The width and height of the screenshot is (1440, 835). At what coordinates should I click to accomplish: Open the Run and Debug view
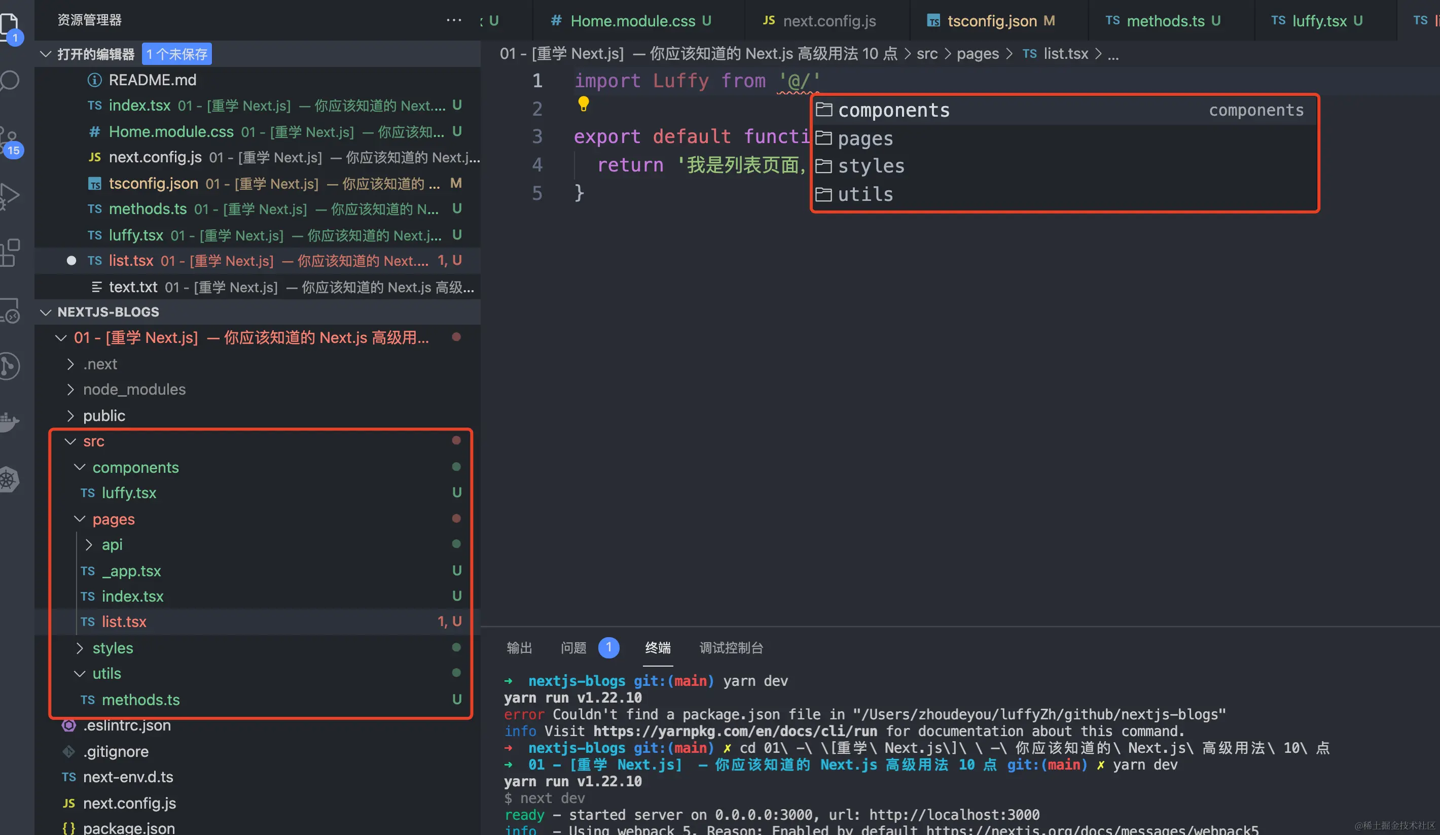(10, 195)
